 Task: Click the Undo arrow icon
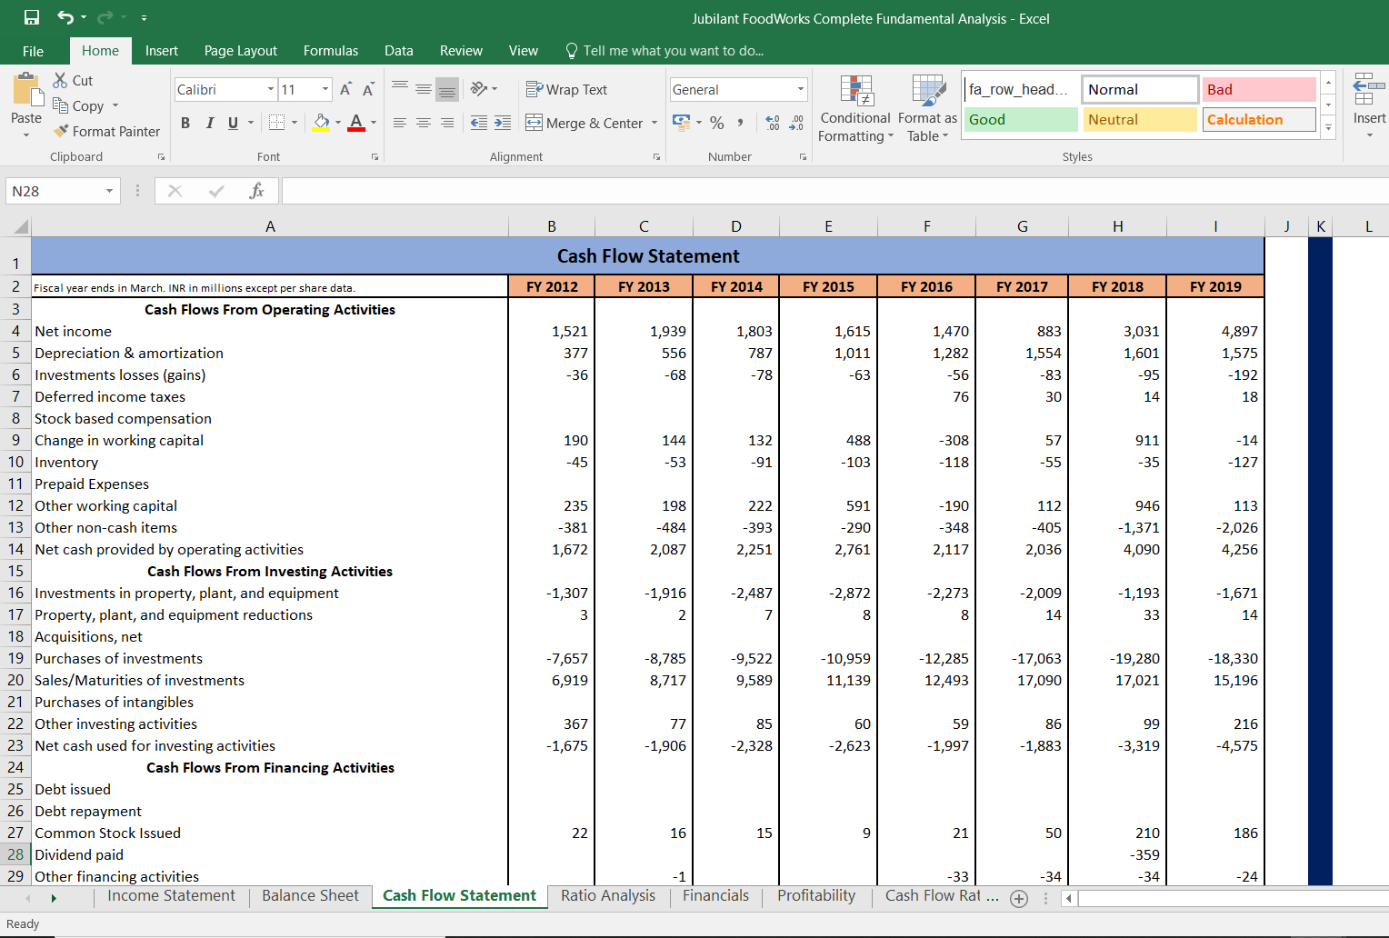coord(65,17)
